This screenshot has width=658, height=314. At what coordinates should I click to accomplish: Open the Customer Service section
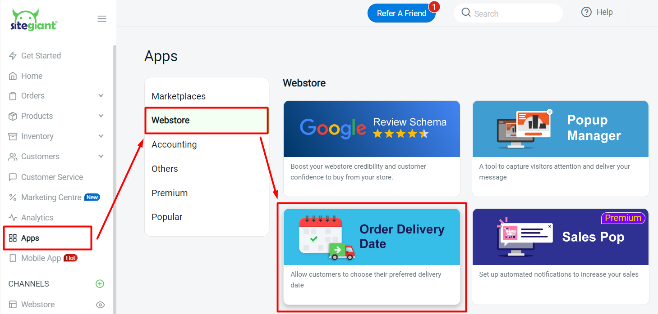pos(52,177)
